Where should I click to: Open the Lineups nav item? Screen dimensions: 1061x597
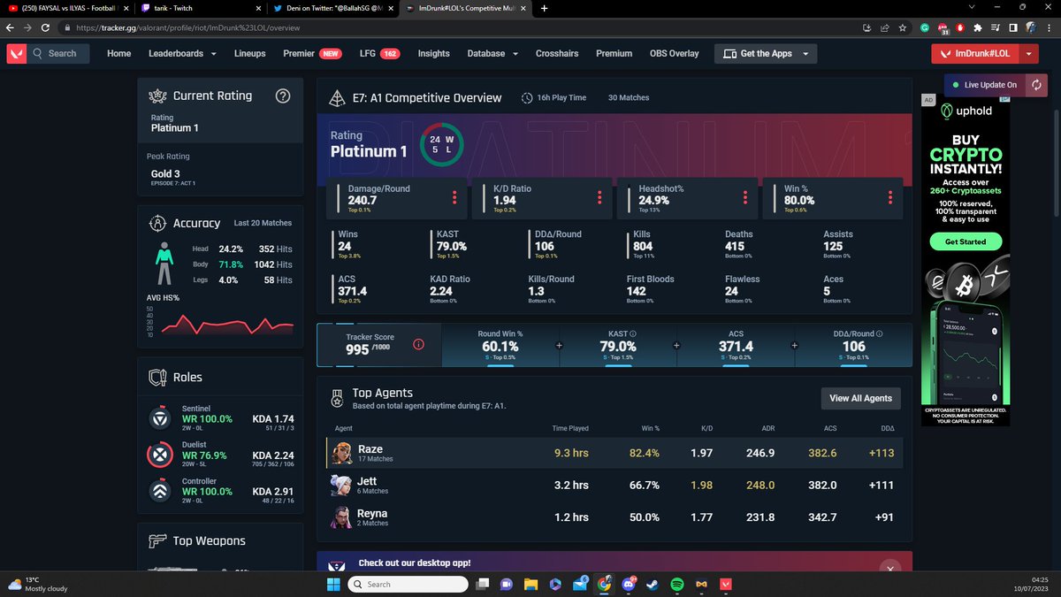pos(249,53)
